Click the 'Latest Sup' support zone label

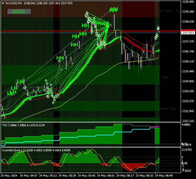[165, 108]
